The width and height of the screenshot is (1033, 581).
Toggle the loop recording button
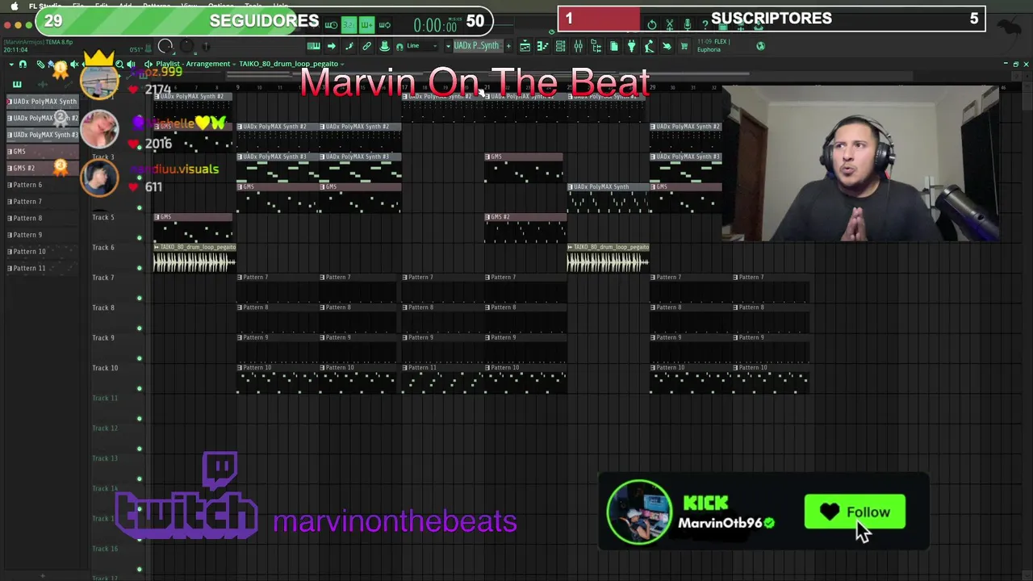[x=385, y=26]
